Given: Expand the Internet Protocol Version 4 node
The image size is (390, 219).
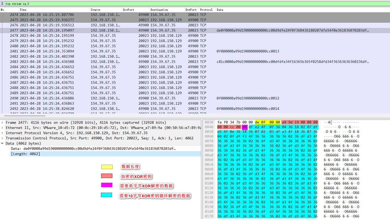Looking at the screenshot, I should 2,133.
